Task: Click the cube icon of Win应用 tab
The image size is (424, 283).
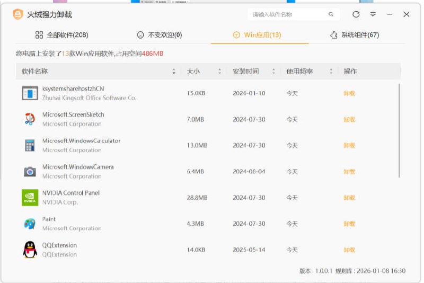Action: [x=236, y=35]
